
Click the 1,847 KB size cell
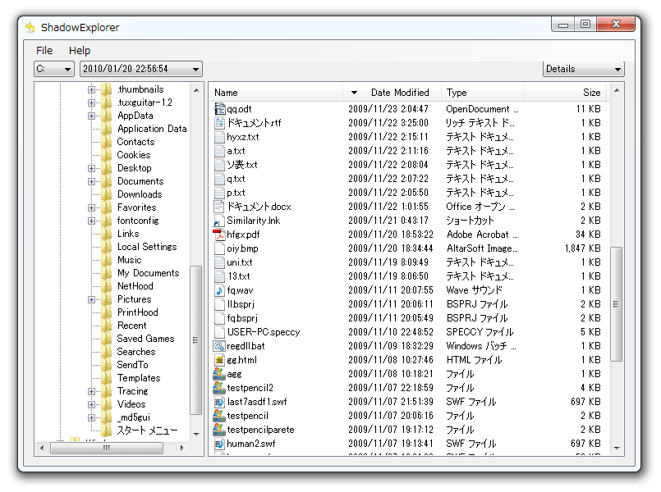583,248
